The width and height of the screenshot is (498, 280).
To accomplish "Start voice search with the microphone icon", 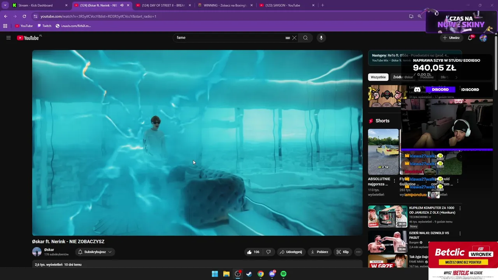I will point(321,38).
